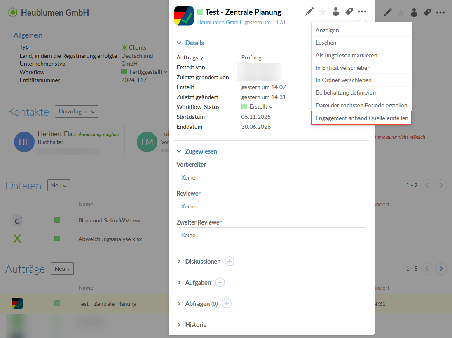Screen dimensions: 452x338
Task: Choose Datei der nächsten Periode erstellen
Action: pyautogui.click(x=362, y=105)
